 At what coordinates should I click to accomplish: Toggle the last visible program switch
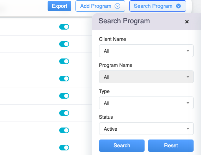point(64,148)
